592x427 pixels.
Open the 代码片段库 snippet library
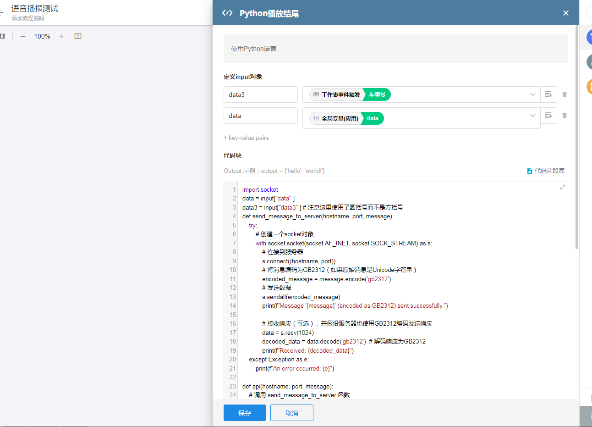(546, 171)
